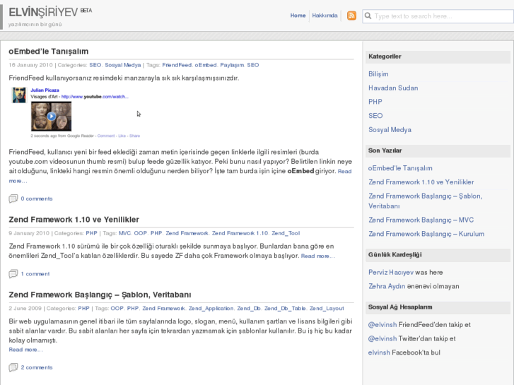Click the Julian Picaza name link
514x385 pixels.
pos(45,90)
